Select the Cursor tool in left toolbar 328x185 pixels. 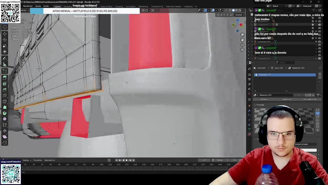(x=5, y=27)
